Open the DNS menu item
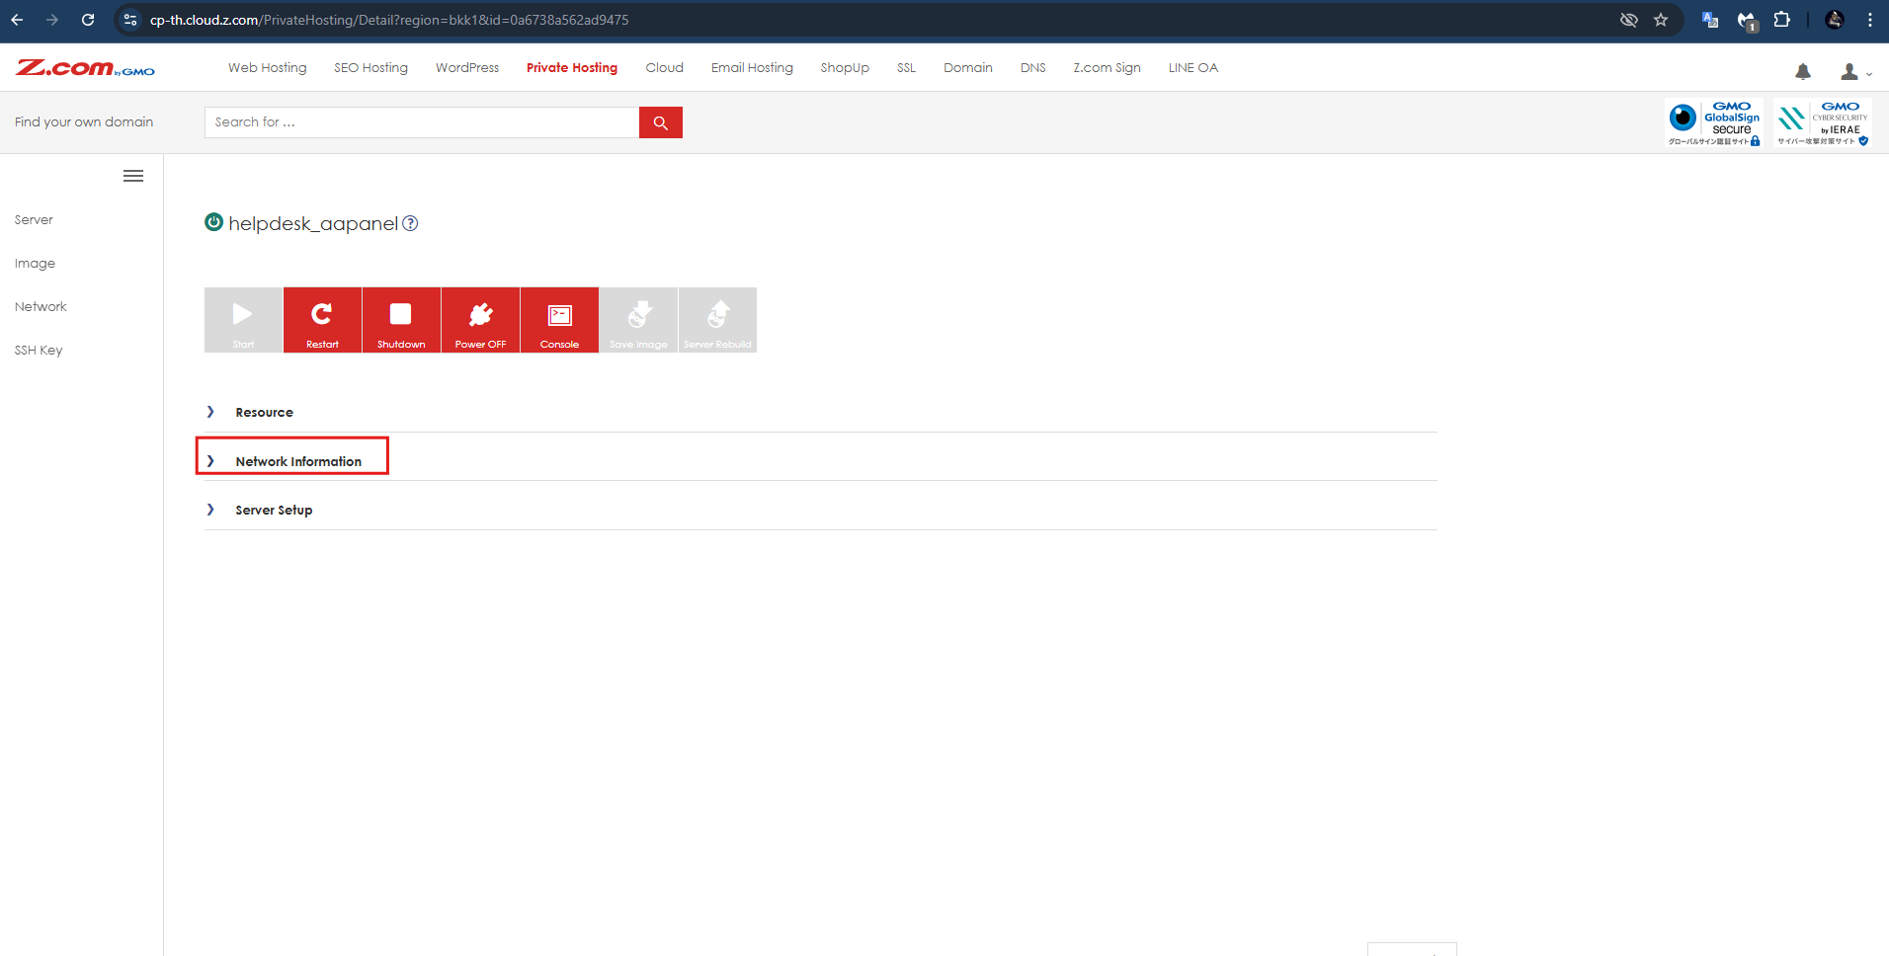Image resolution: width=1889 pixels, height=956 pixels. pos(1033,68)
